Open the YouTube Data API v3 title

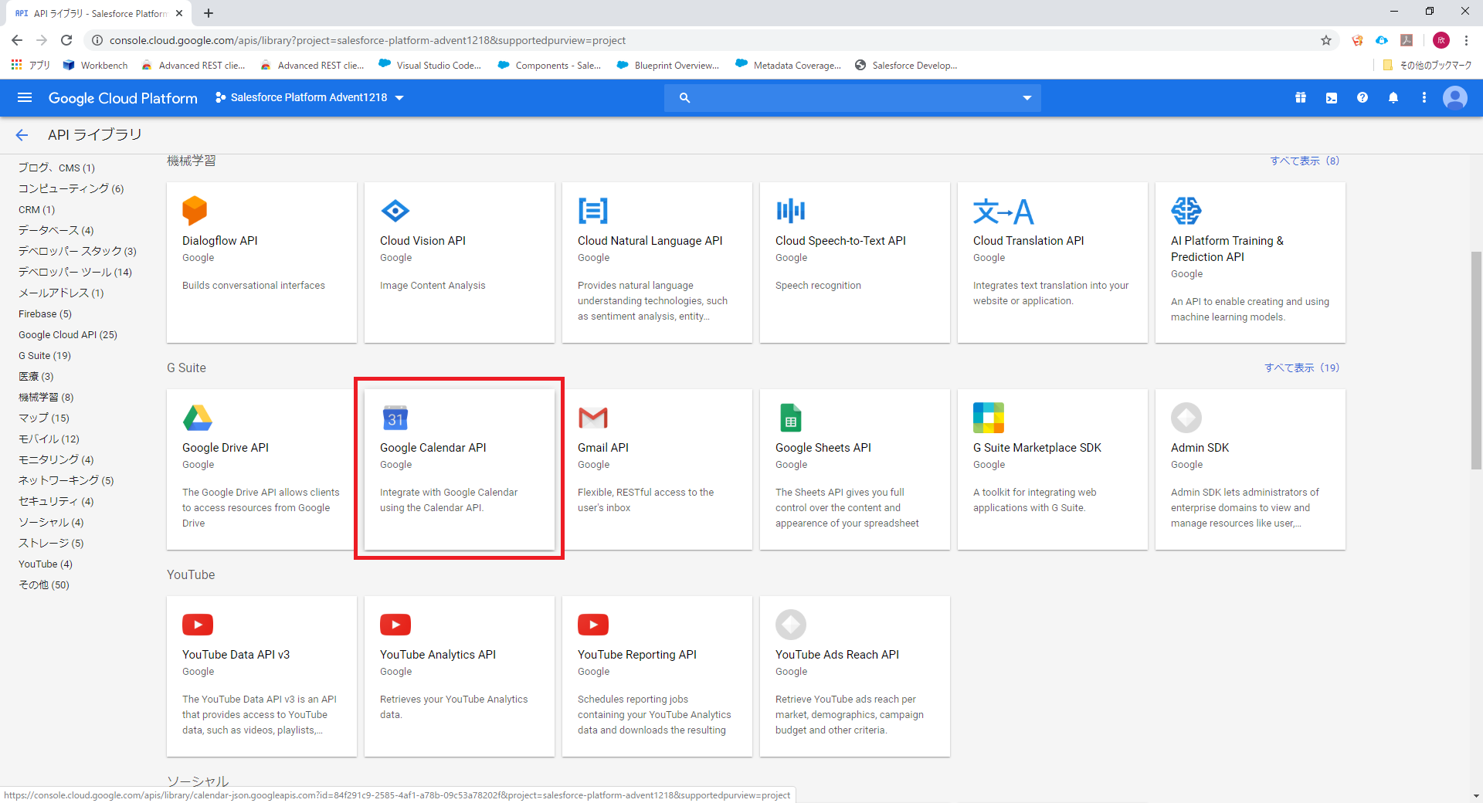pyautogui.click(x=236, y=655)
